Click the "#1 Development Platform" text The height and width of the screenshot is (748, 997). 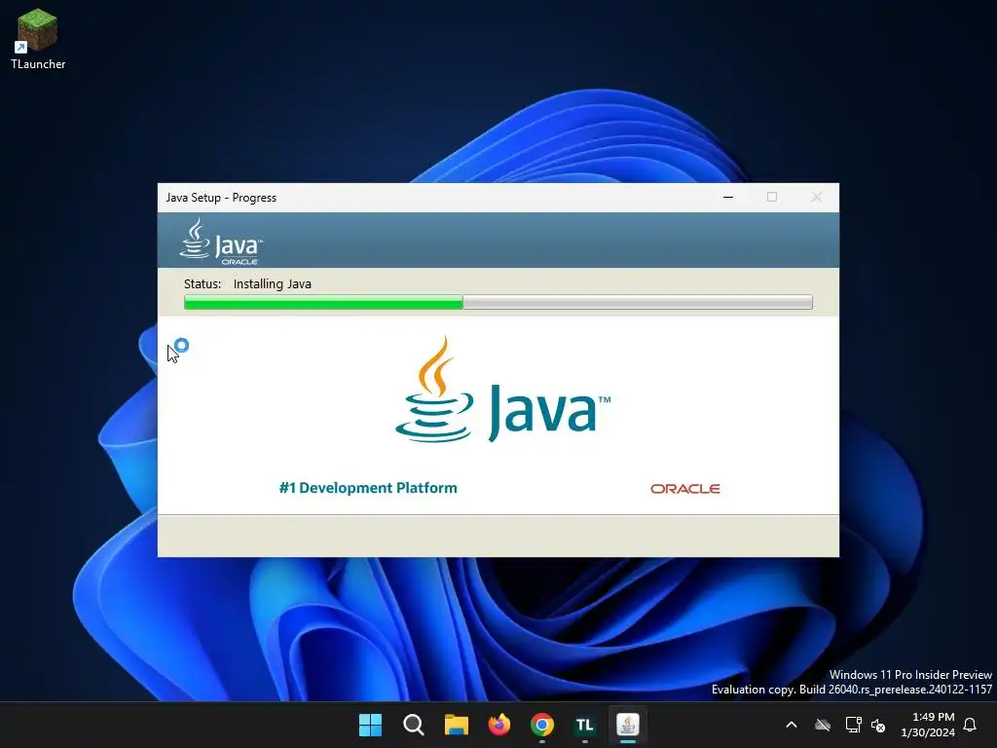coord(368,488)
